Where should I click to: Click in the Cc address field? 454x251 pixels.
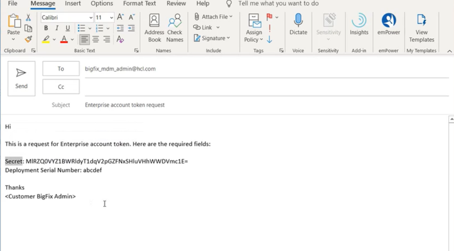click(266, 87)
